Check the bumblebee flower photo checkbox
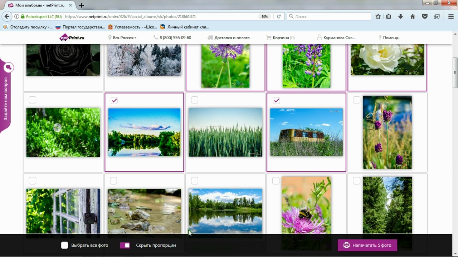Screen dimensions: 458x257 [276, 181]
